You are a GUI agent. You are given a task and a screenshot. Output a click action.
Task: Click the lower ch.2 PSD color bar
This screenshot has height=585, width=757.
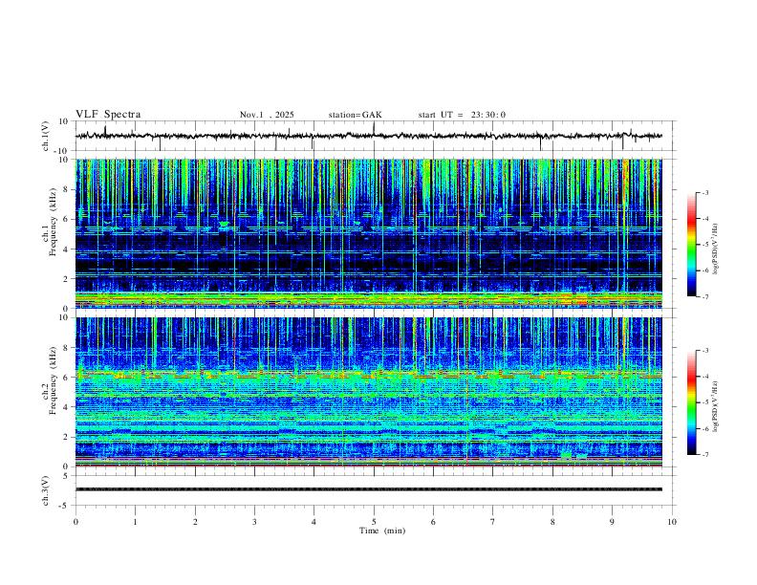pos(692,402)
